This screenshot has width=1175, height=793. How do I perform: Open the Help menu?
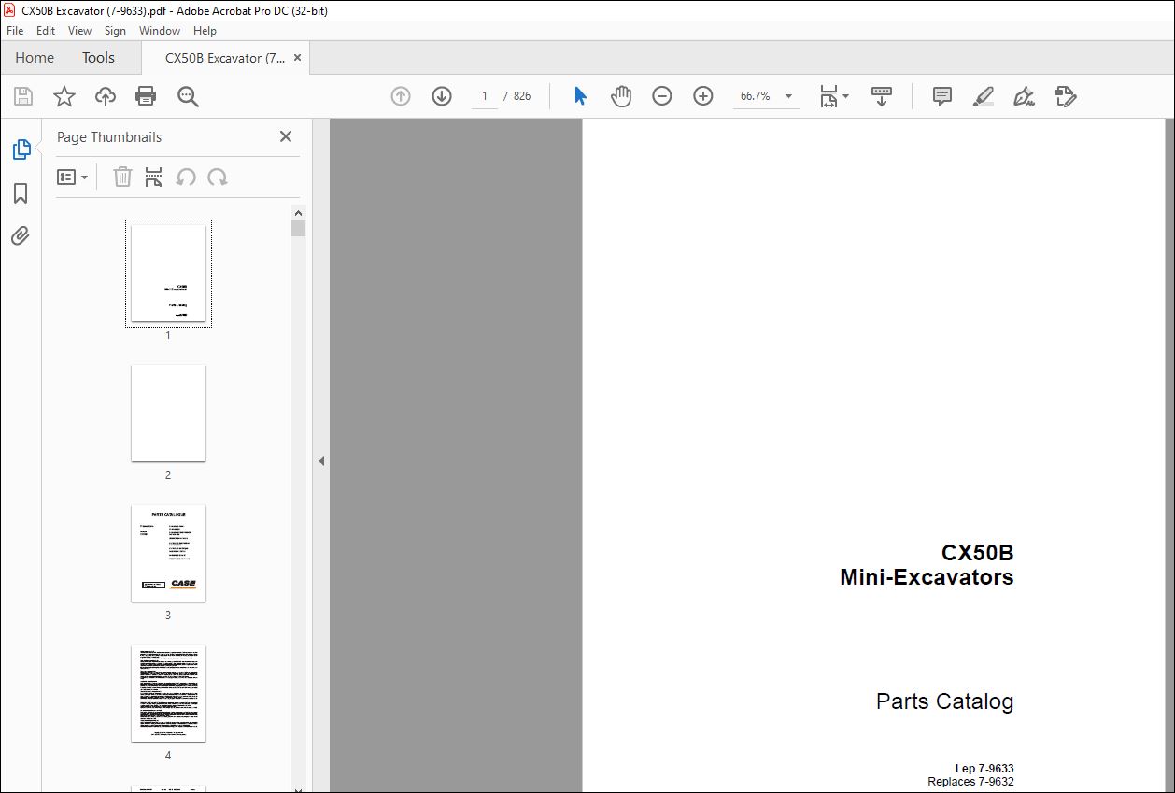point(205,31)
